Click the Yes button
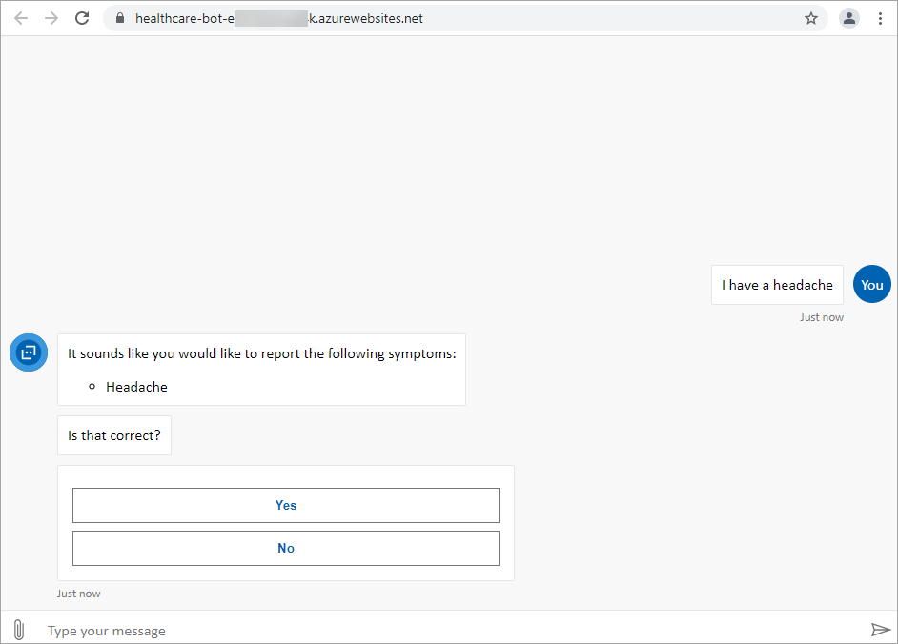Image resolution: width=898 pixels, height=644 pixels. pos(285,505)
